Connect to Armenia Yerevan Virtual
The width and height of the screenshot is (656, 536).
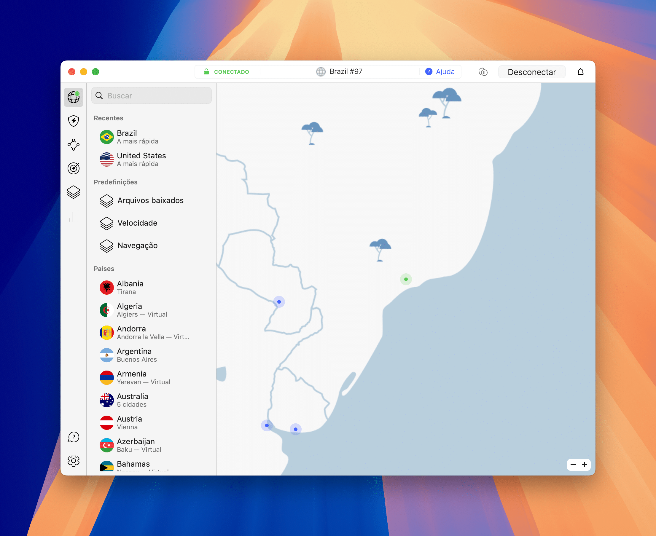point(151,378)
